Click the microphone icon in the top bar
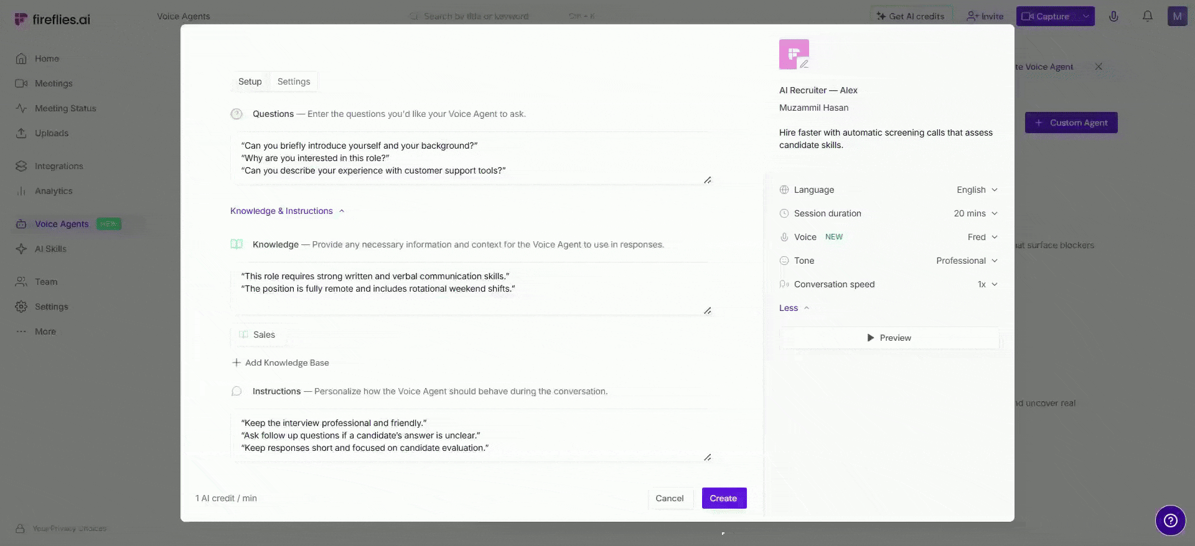 pyautogui.click(x=1113, y=16)
